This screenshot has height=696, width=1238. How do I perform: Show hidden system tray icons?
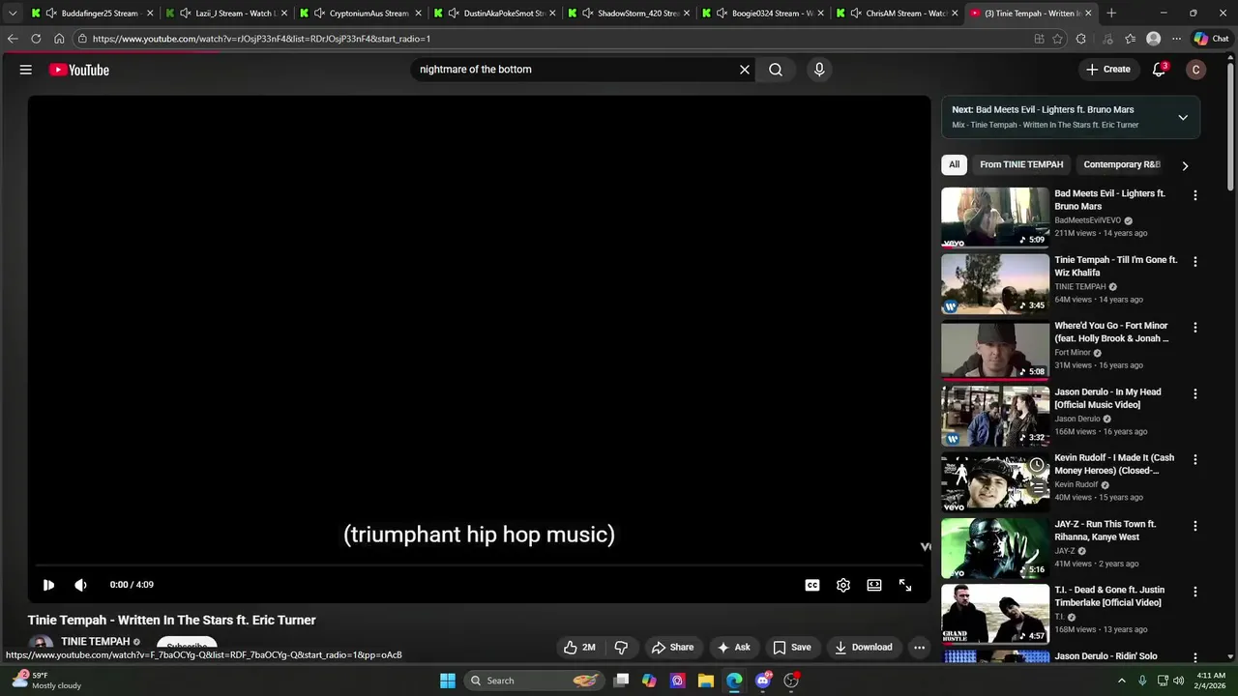click(1122, 681)
